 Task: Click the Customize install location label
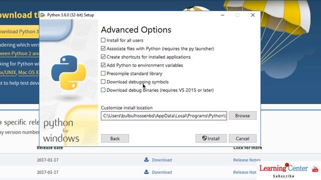click(127, 108)
